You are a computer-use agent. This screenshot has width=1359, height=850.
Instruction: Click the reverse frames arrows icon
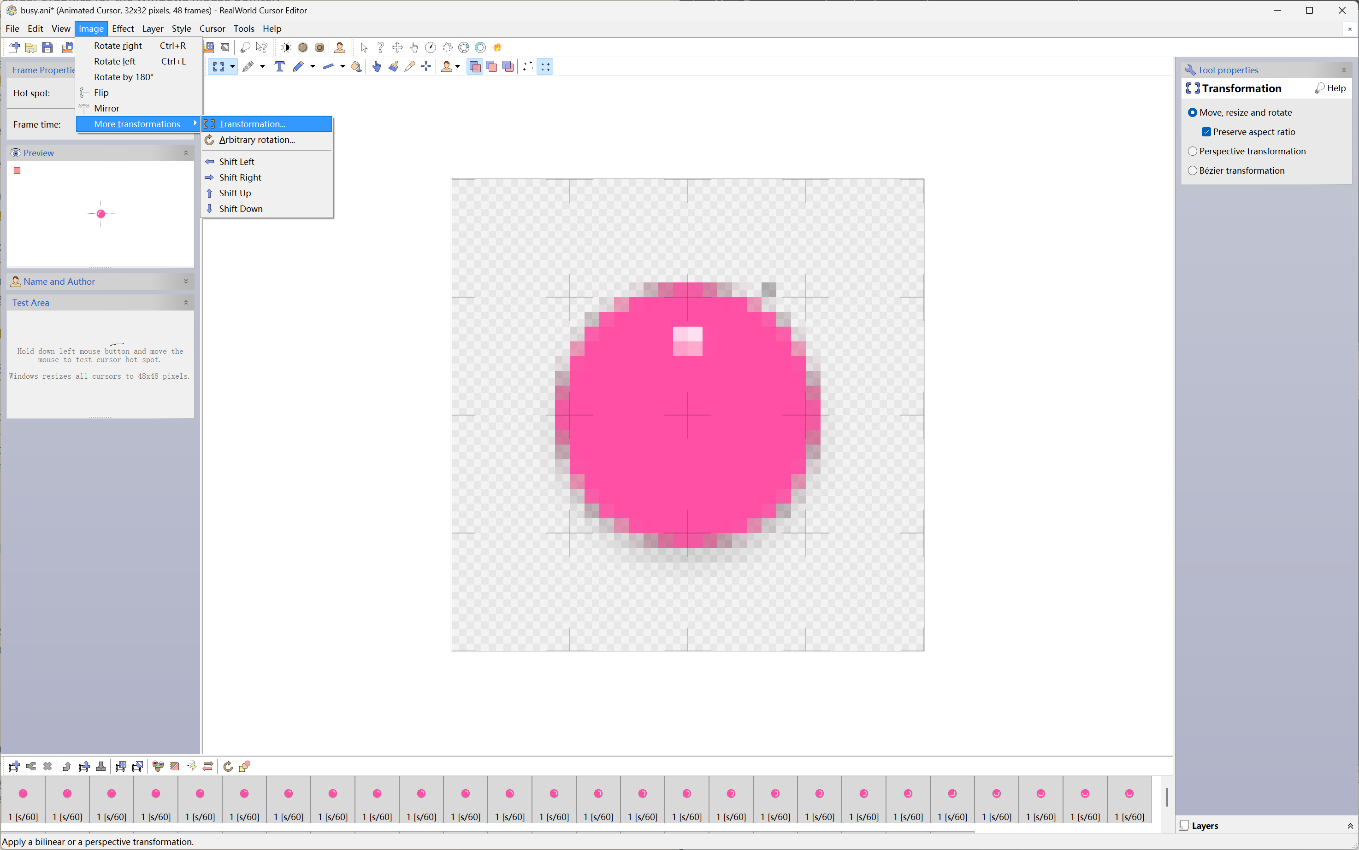[x=208, y=766]
